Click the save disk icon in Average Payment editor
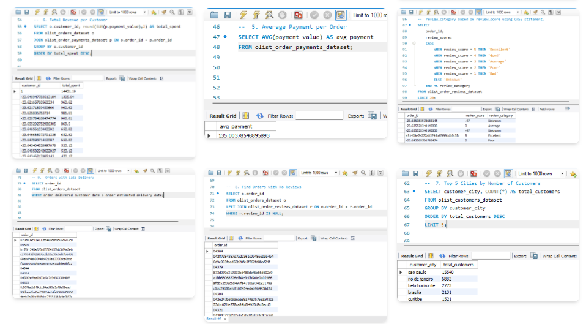 228,15
